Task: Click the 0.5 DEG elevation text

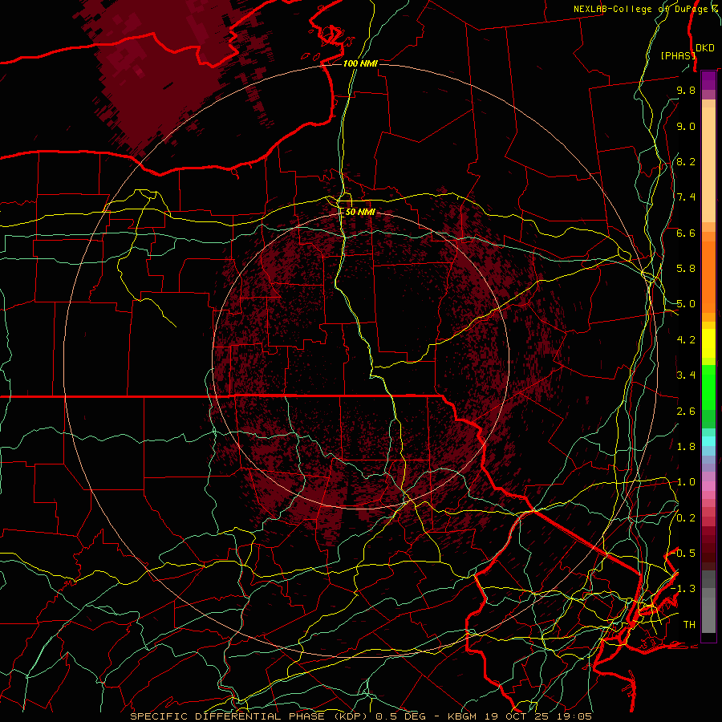Action: [400, 716]
